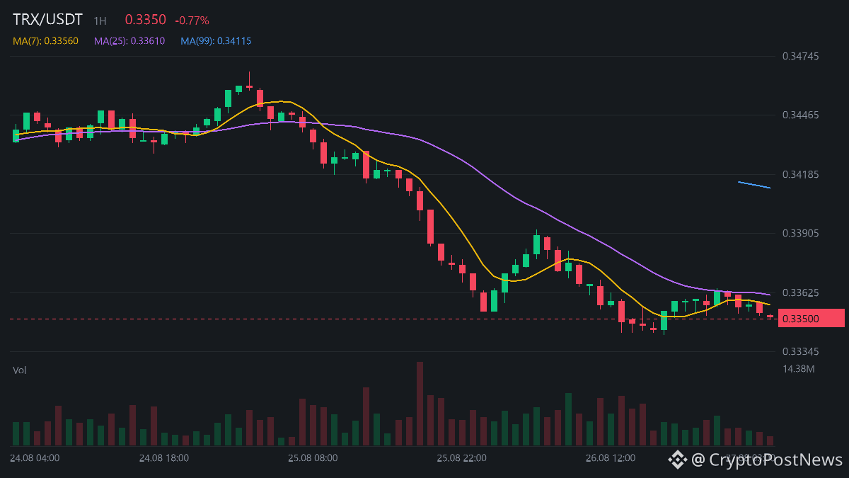Click the TRX/USDT pair title
Screen dimensions: 849x478
(47, 20)
